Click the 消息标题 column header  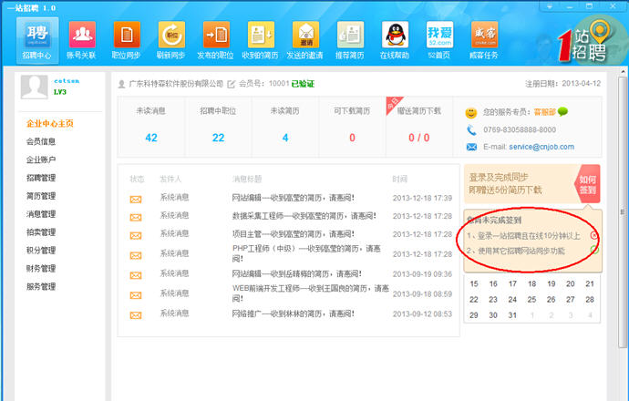tap(247, 179)
